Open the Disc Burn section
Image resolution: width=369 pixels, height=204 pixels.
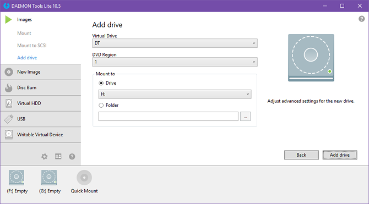click(41, 87)
